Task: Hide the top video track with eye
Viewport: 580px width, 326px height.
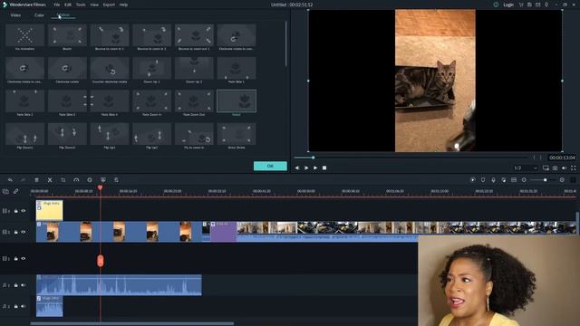Action: (24, 211)
